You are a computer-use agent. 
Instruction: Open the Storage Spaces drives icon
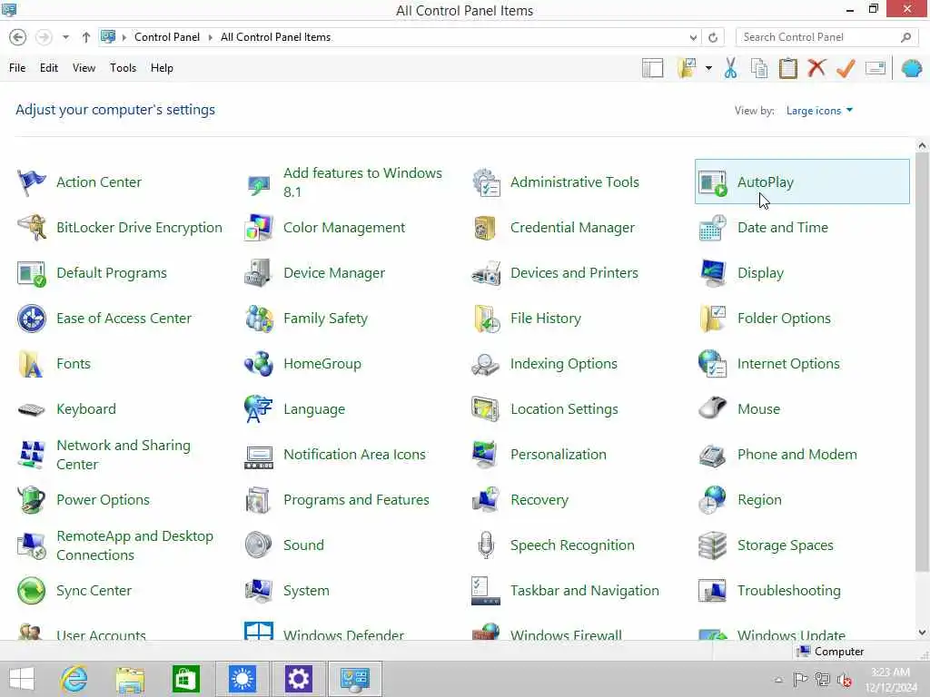tap(712, 545)
